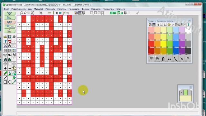Click the gray checkmark toolbar icon
This screenshot has height=116, width=206.
coord(137,13)
